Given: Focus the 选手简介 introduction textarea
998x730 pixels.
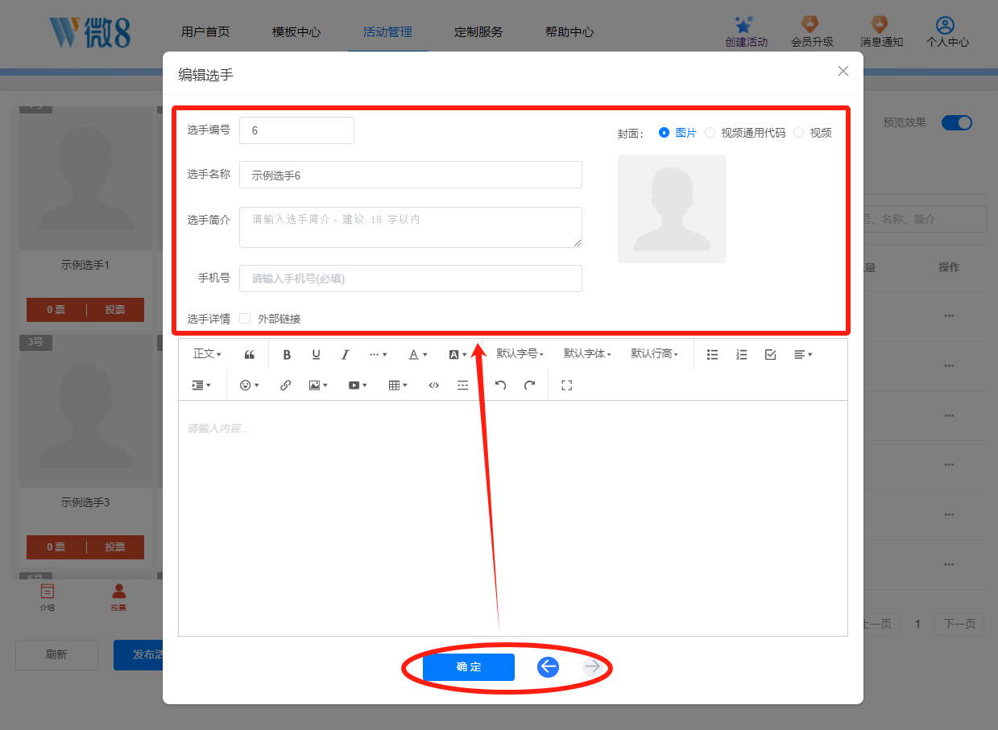Looking at the screenshot, I should [411, 227].
